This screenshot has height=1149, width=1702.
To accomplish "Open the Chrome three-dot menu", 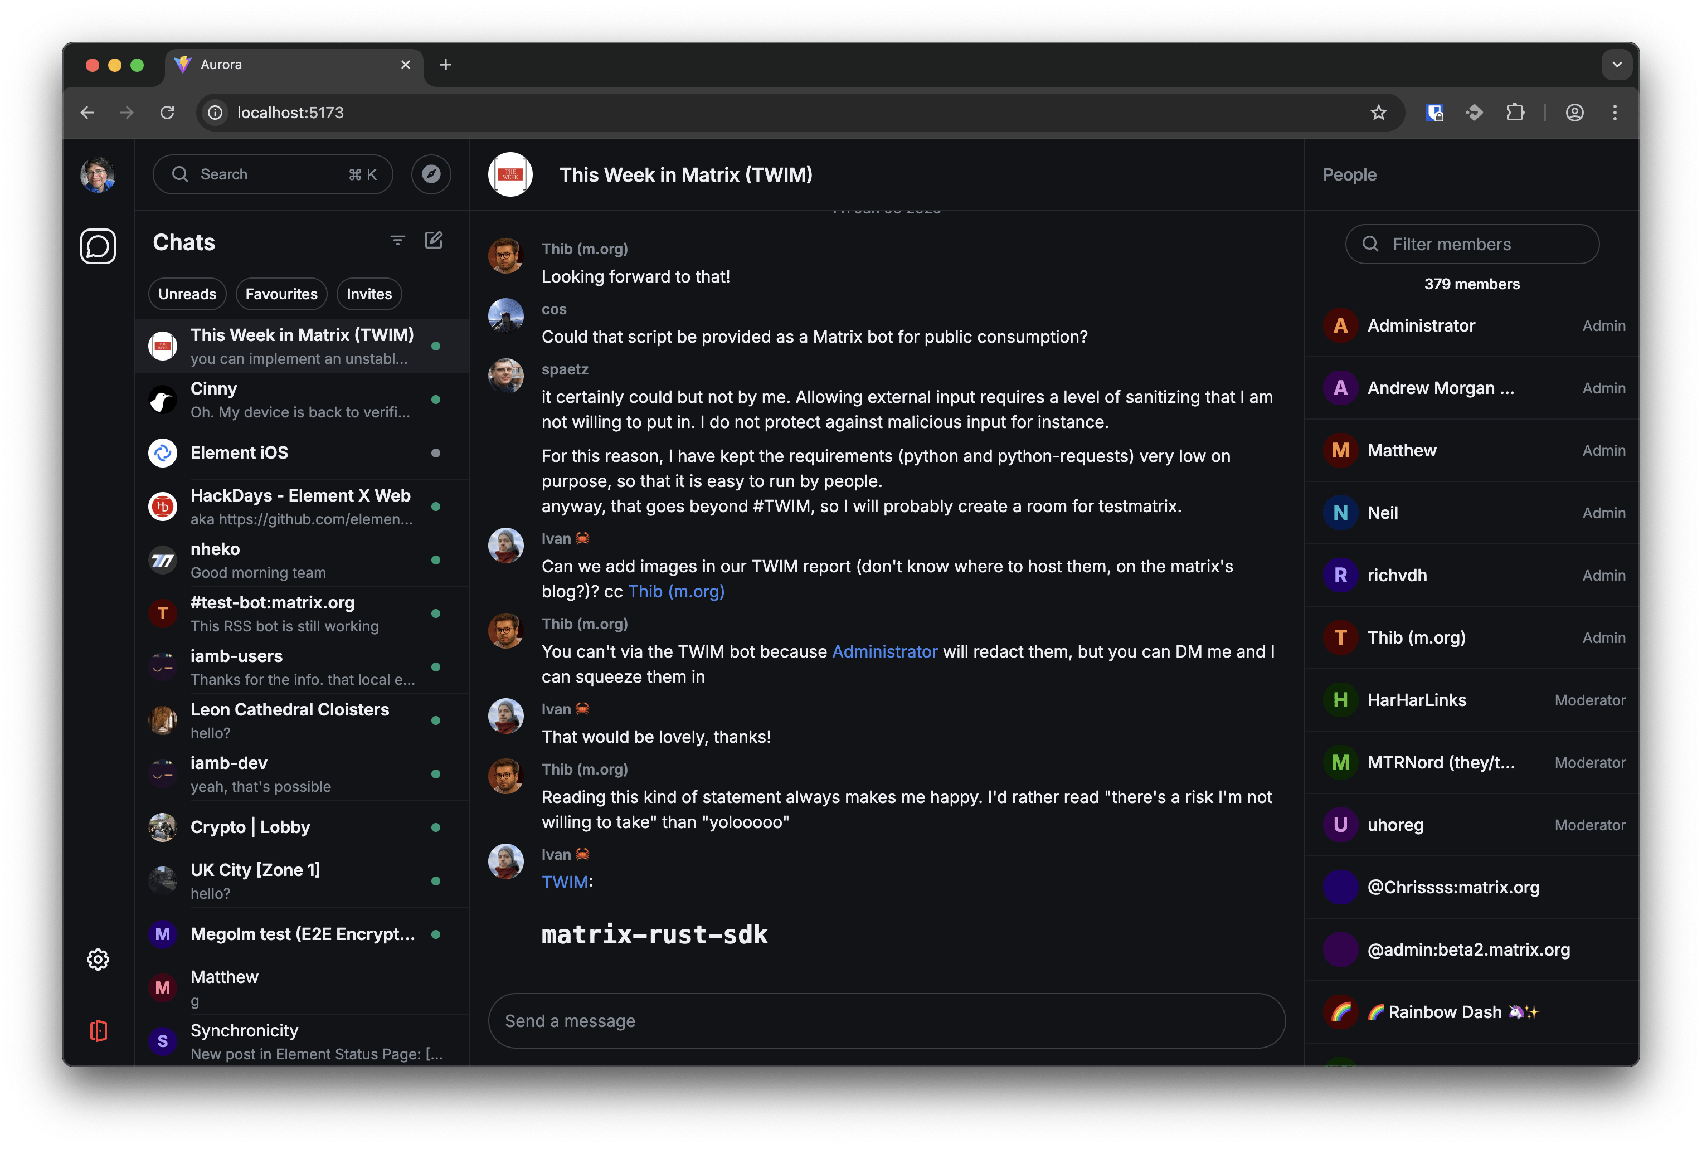I will pos(1615,113).
